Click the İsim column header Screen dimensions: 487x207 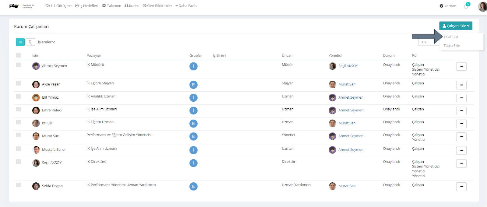[x=36, y=56]
